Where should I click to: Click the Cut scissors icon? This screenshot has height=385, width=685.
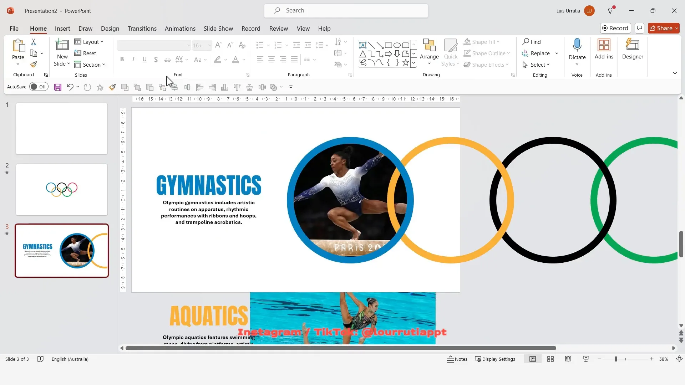coord(34,42)
